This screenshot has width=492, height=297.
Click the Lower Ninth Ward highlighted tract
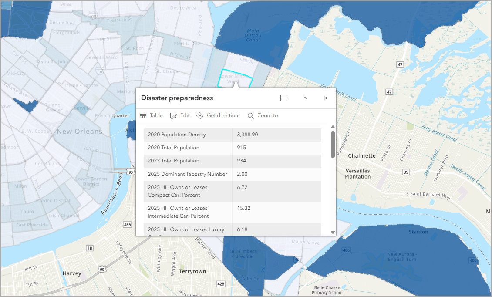click(x=235, y=78)
